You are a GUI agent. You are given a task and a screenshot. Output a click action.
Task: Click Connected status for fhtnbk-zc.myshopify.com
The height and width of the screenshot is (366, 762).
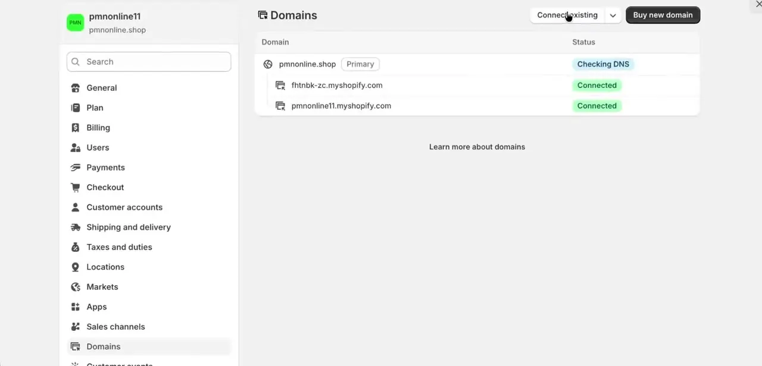(x=597, y=86)
